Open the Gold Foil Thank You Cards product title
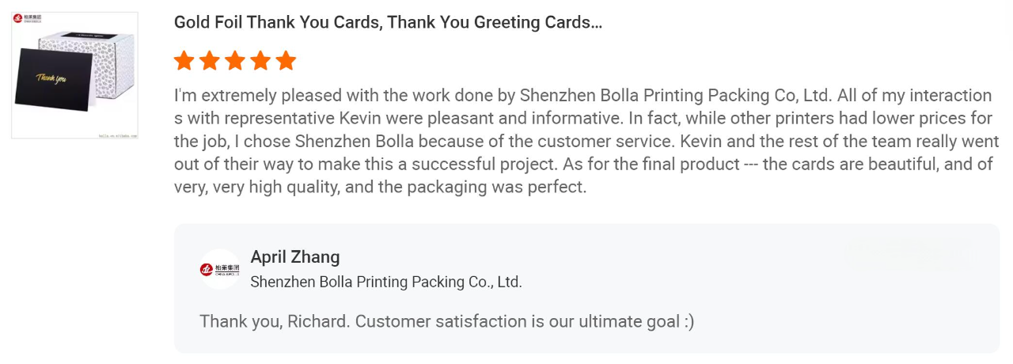 tap(388, 22)
